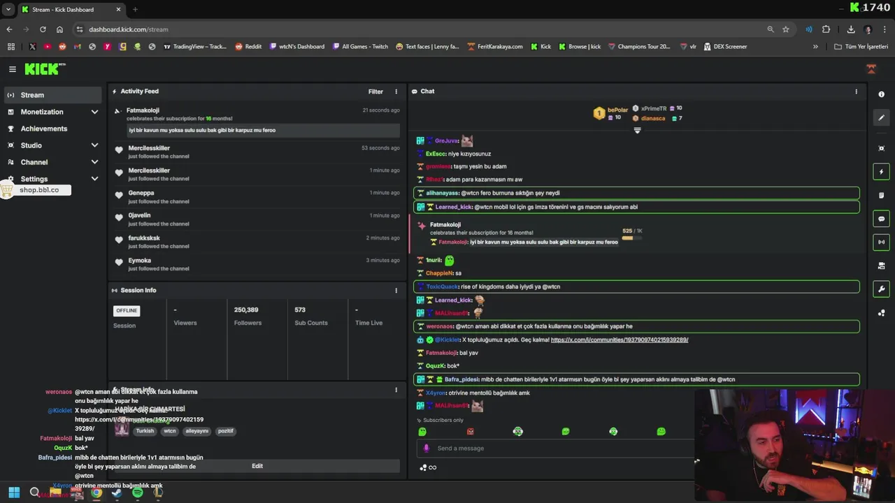Open the hamburger menu beside the Kick logo
This screenshot has width=895, height=503.
click(12, 69)
